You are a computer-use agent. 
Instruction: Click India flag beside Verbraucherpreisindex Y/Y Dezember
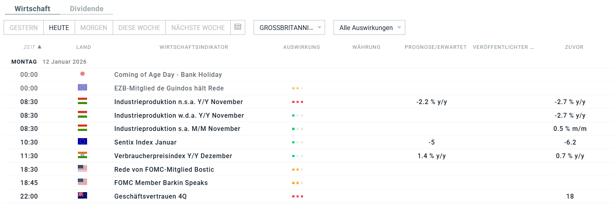tap(82, 155)
